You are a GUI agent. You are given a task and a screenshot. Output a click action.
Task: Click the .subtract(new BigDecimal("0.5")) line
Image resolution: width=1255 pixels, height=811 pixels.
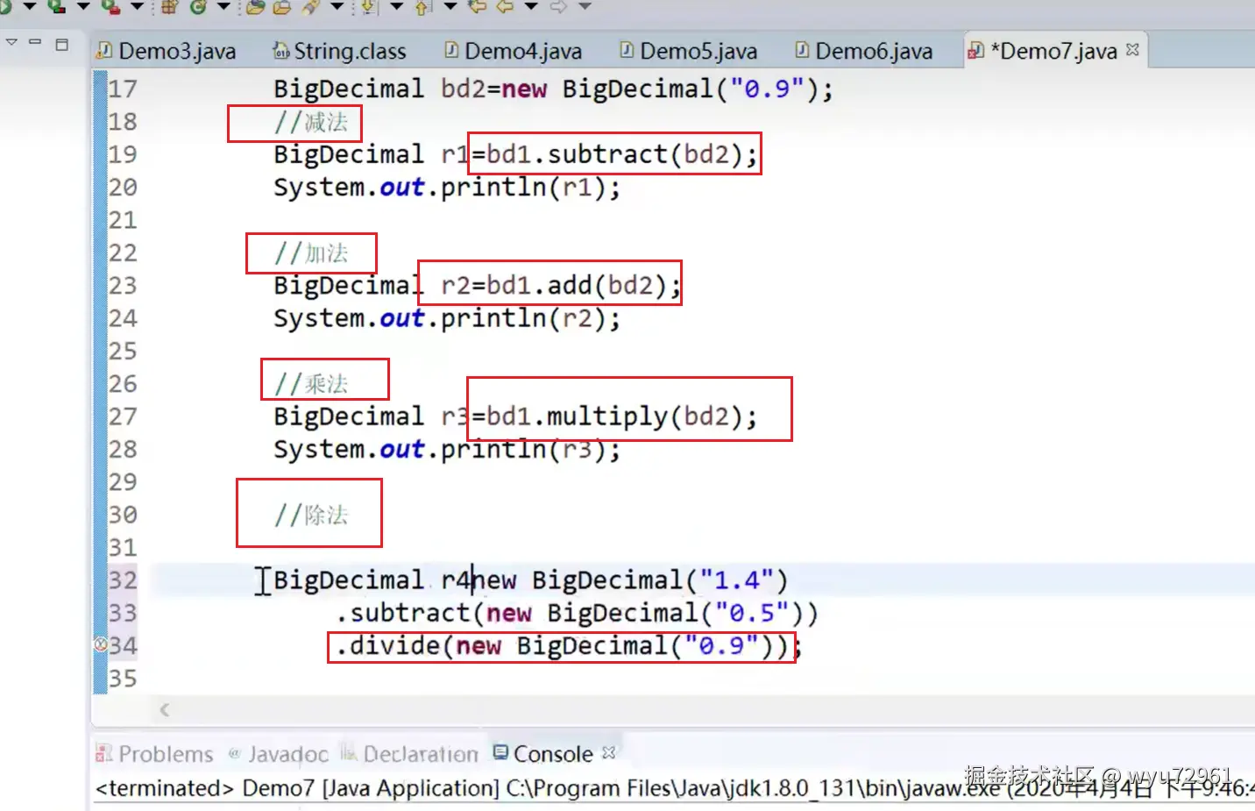pyautogui.click(x=577, y=613)
